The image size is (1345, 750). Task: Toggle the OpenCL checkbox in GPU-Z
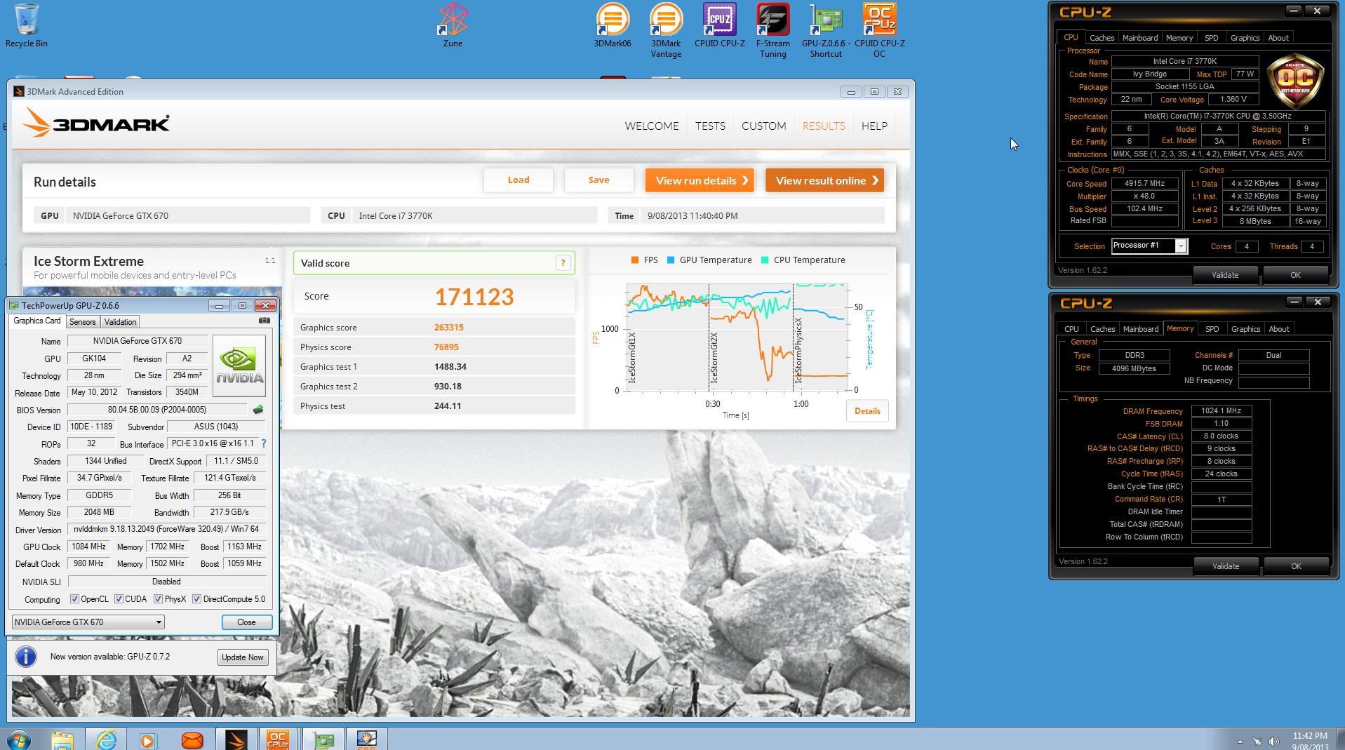click(x=74, y=599)
